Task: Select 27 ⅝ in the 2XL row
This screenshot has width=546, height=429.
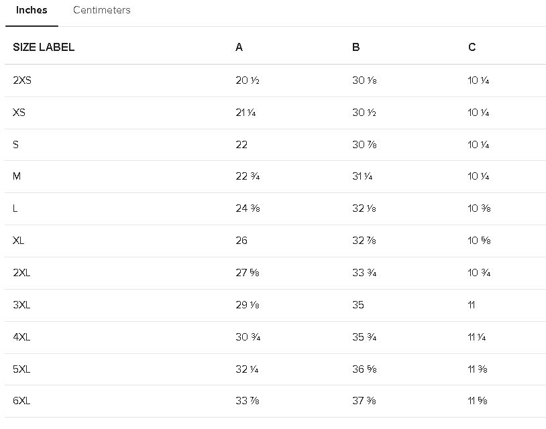Action: tap(248, 273)
